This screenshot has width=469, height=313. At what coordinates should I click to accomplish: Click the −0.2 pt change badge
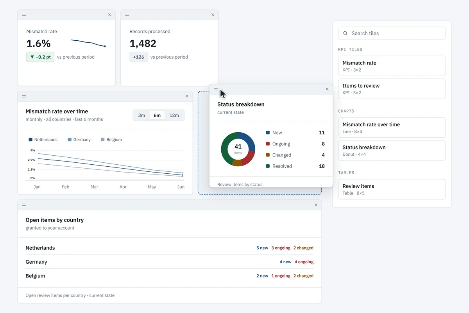click(x=40, y=57)
